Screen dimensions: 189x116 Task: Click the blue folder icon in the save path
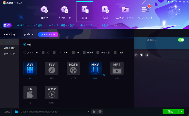tap(16, 112)
